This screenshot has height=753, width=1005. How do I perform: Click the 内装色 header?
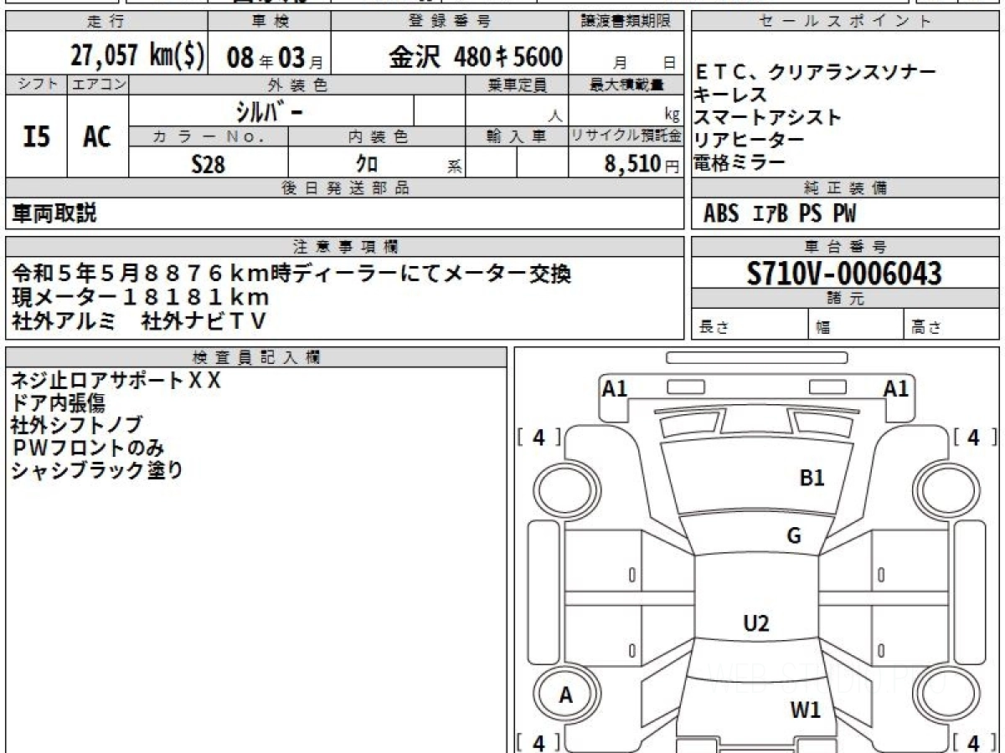(x=377, y=136)
